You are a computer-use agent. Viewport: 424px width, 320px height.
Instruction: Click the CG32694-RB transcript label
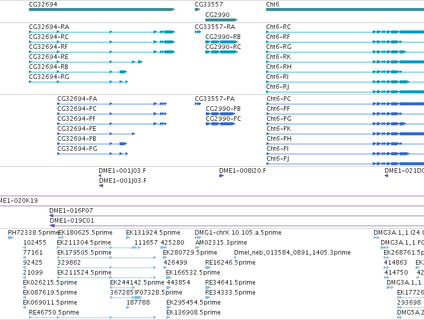coord(48,67)
